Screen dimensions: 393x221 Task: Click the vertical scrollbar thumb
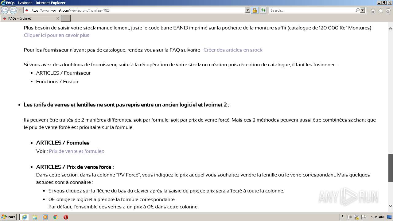tap(391, 168)
